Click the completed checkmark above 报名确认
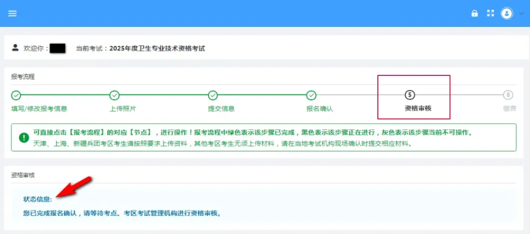 point(311,96)
